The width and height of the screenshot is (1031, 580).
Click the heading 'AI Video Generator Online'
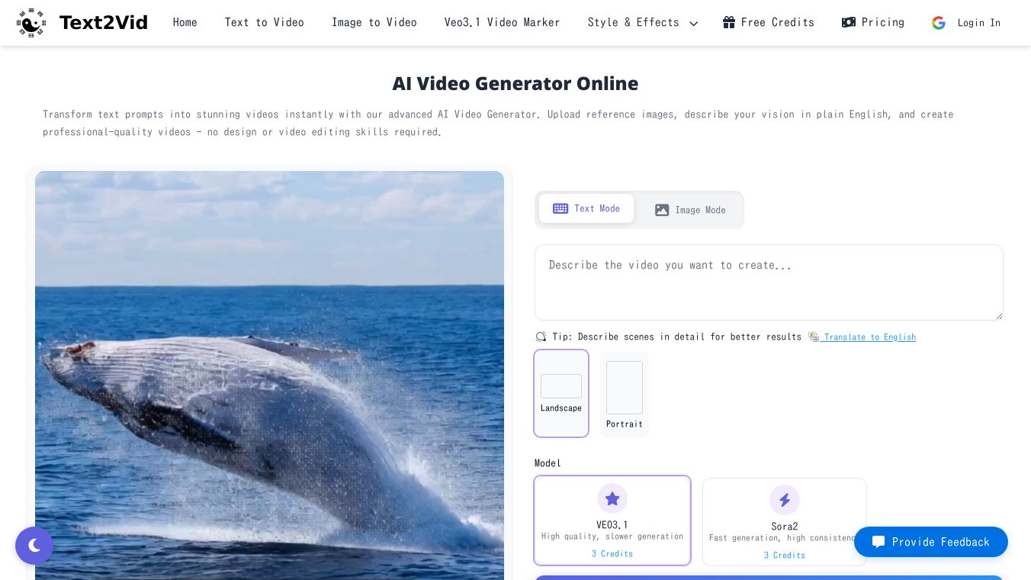coord(515,83)
